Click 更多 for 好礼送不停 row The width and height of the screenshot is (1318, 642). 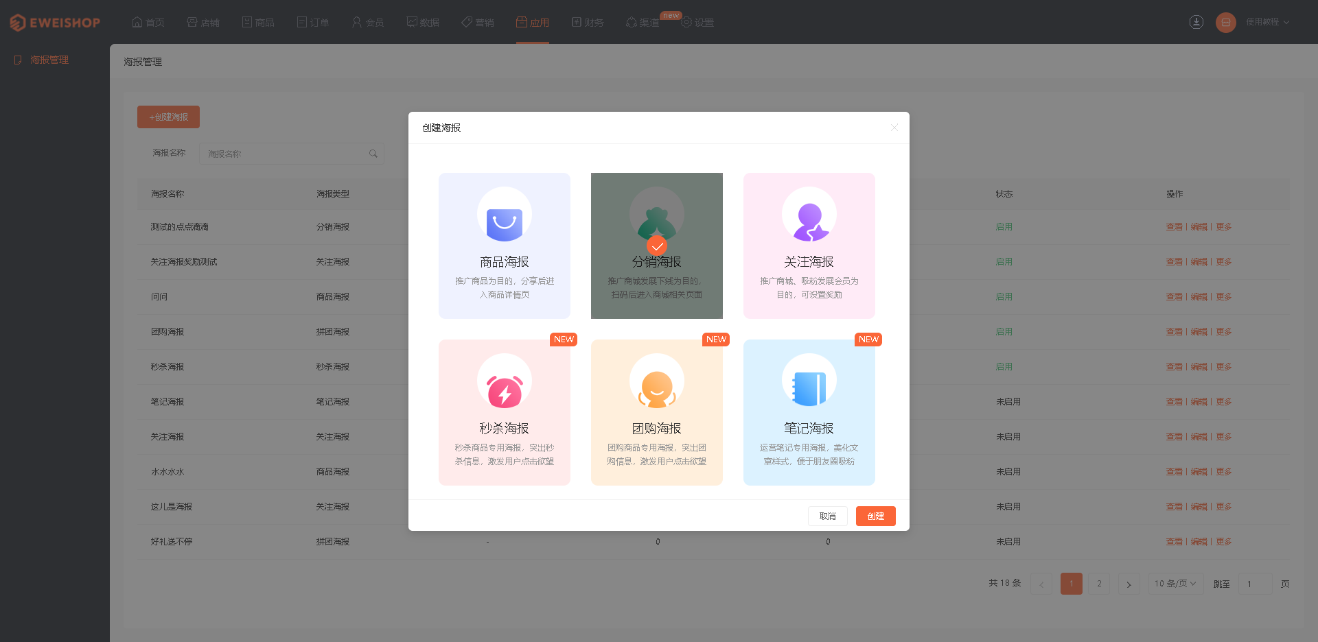(x=1224, y=542)
